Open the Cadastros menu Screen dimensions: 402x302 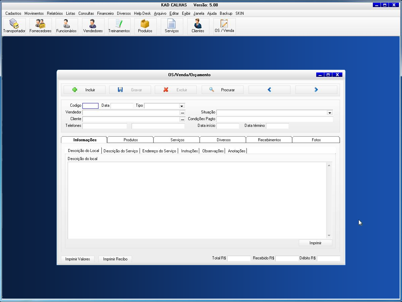tap(13, 13)
